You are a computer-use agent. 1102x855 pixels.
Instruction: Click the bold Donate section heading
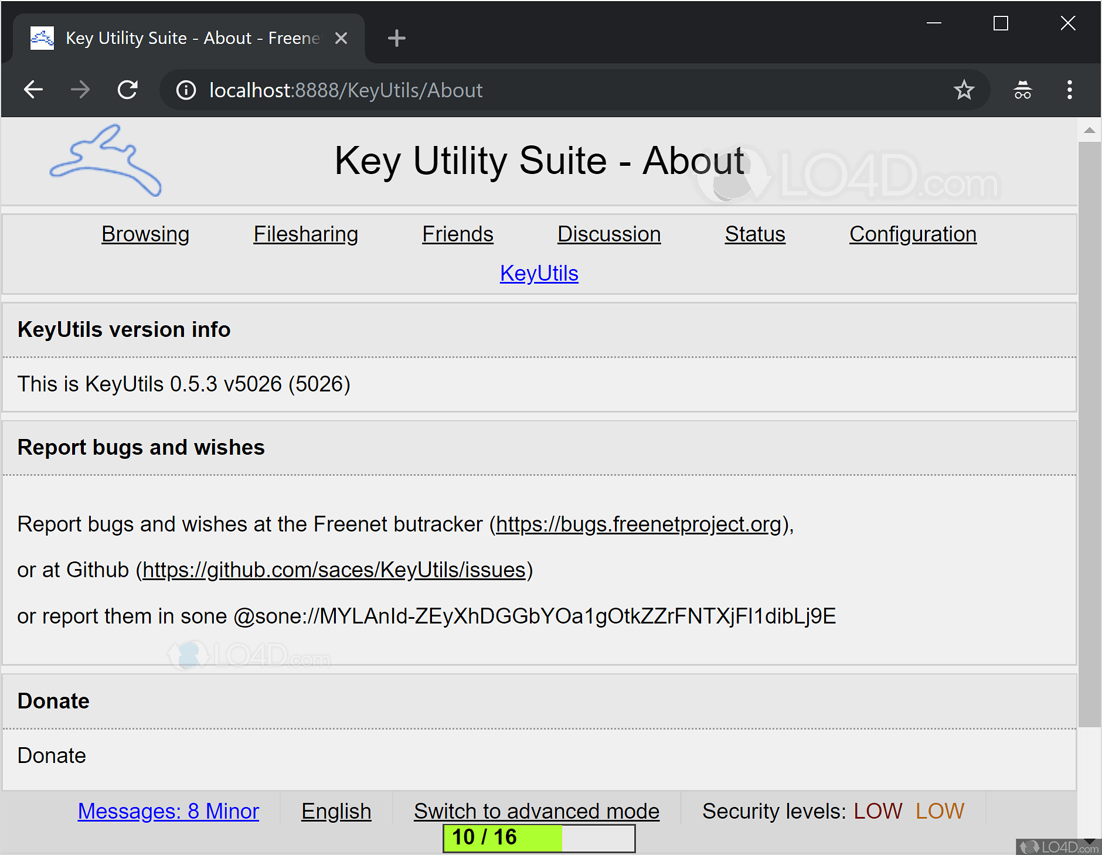click(53, 701)
